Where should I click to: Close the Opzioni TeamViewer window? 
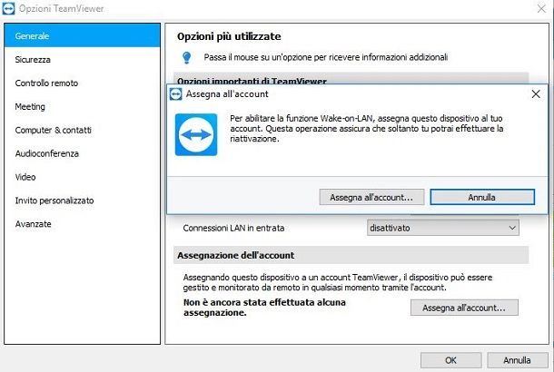[541, 8]
